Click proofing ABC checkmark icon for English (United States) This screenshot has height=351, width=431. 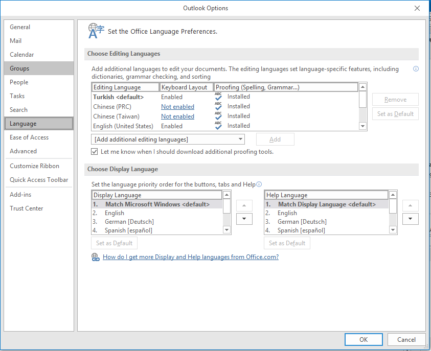pyautogui.click(x=218, y=126)
